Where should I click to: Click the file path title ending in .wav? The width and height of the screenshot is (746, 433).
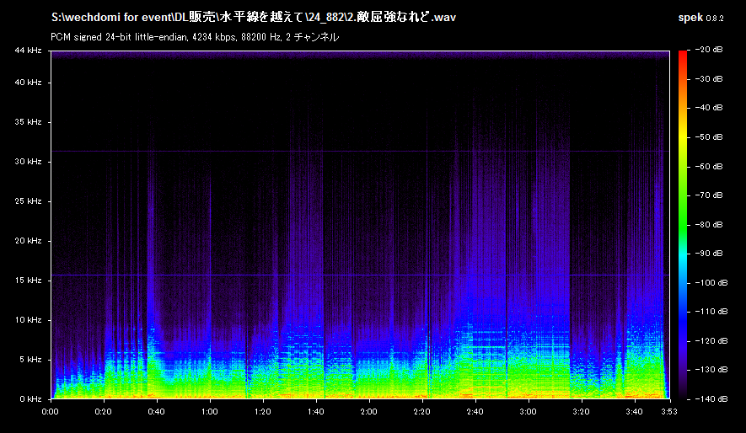coord(254,18)
